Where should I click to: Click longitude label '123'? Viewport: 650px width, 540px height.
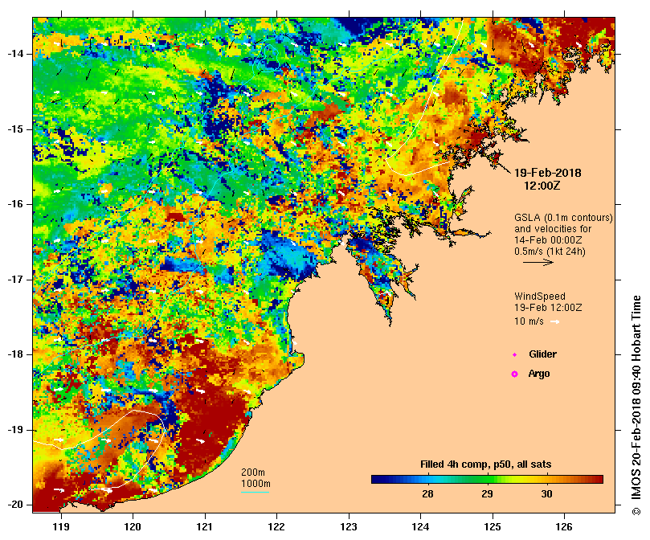(x=349, y=526)
